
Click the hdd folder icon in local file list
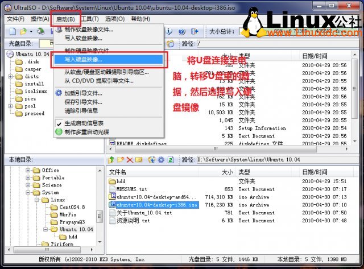(113, 181)
